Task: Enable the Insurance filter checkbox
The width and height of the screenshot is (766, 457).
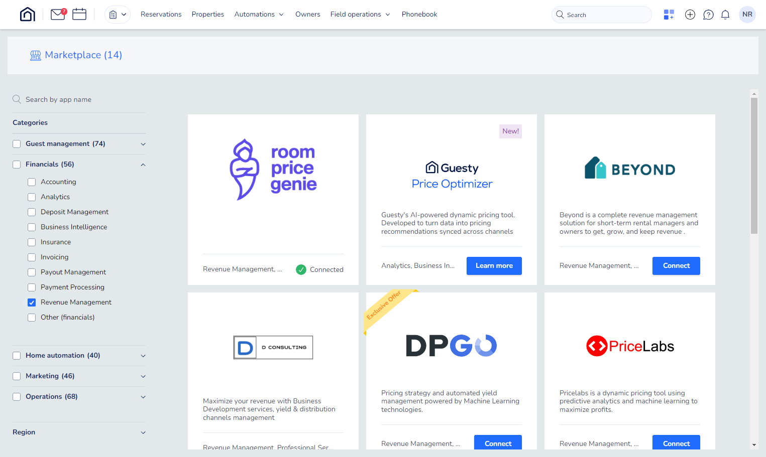Action: [32, 242]
